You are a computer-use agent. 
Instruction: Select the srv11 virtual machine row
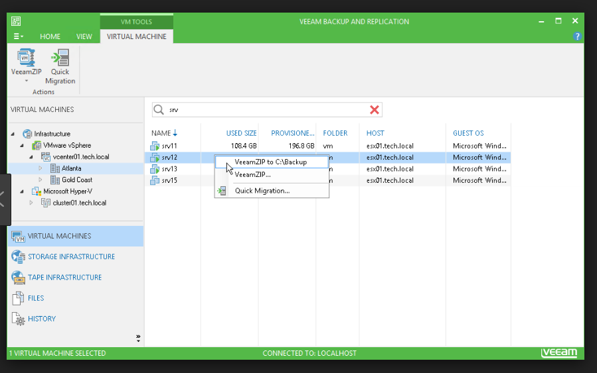[327, 146]
